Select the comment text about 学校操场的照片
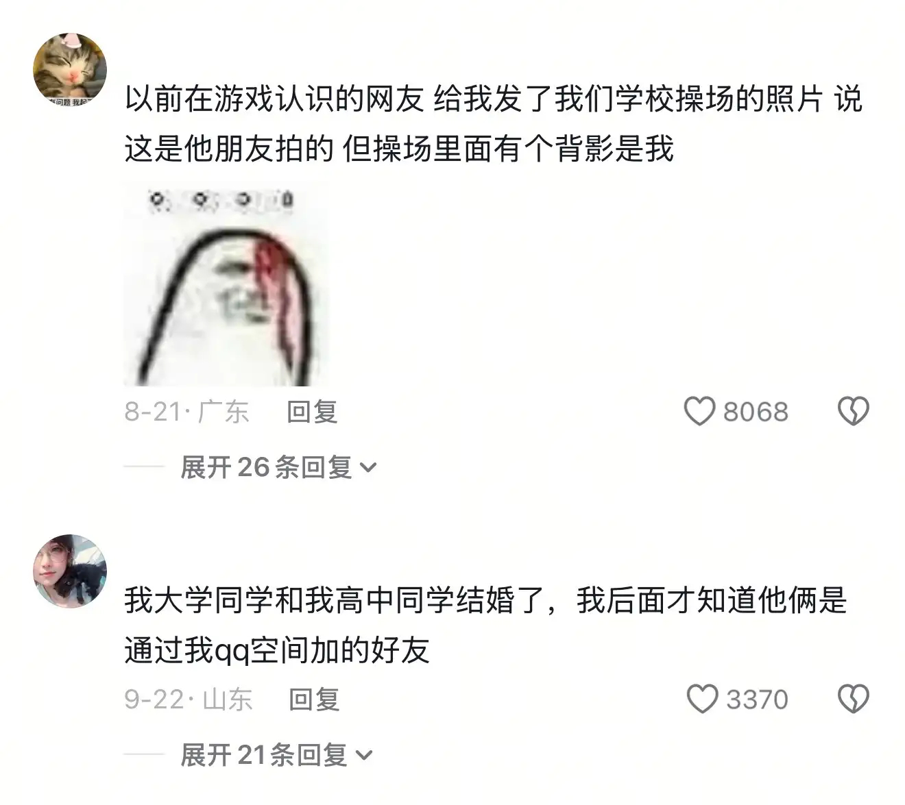 click(493, 124)
